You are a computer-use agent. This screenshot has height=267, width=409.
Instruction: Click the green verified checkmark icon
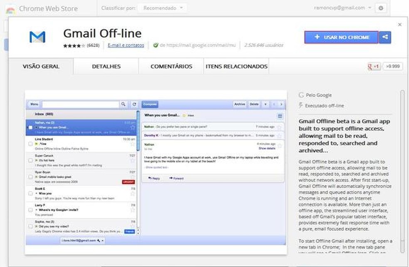coord(156,45)
